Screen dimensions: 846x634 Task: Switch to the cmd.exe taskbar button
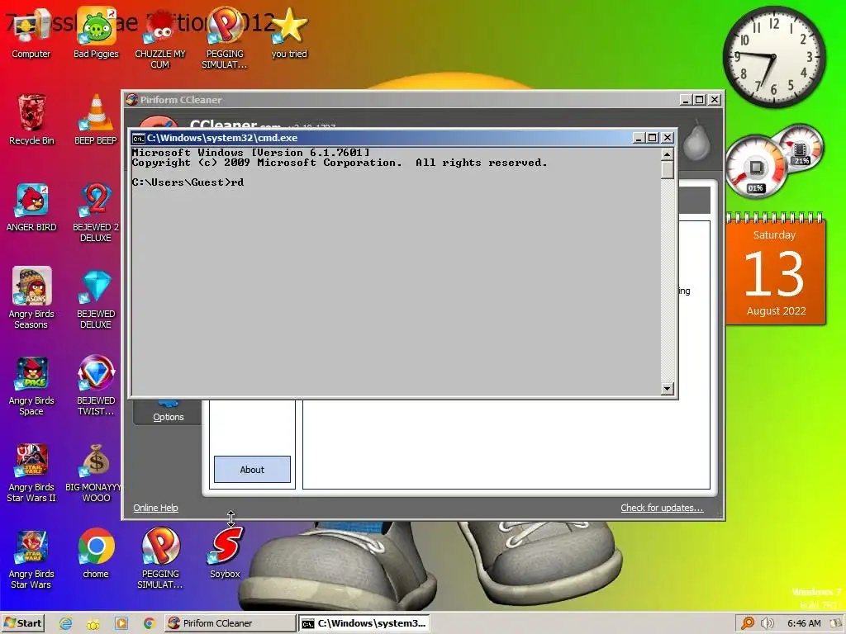tap(364, 623)
